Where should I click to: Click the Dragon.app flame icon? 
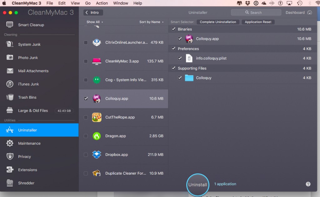(x=97, y=136)
